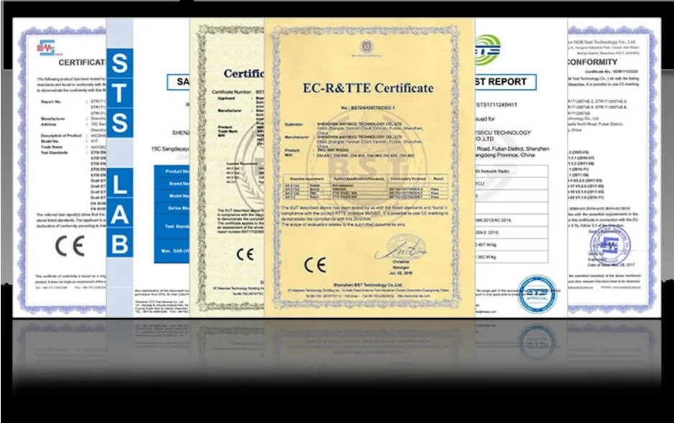
Task: Click the 'sued for' line on the test report
Action: pos(485,118)
